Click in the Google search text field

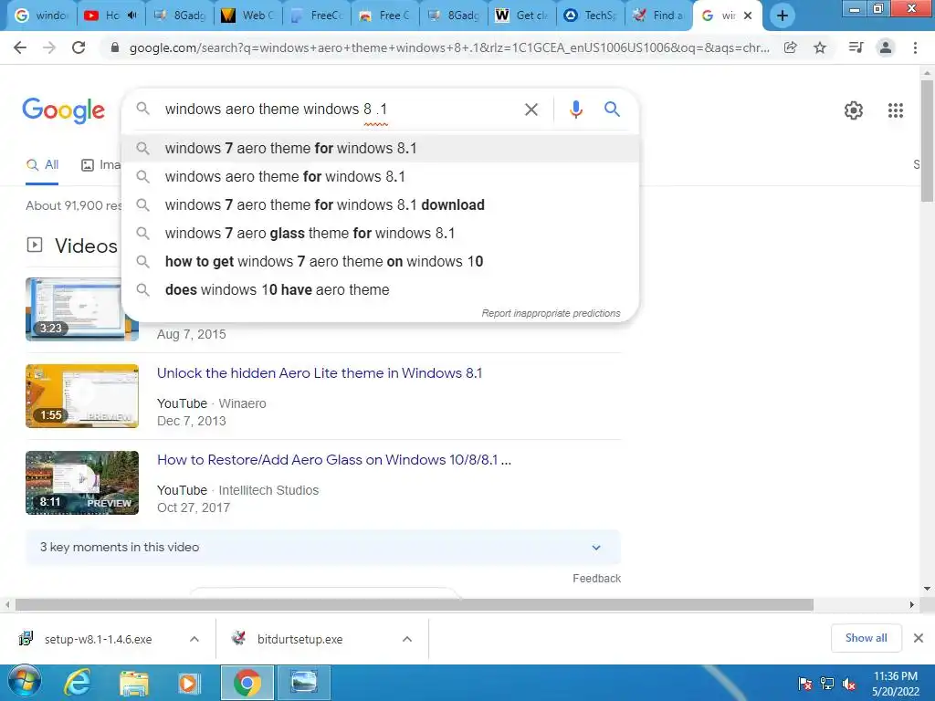click(x=337, y=110)
